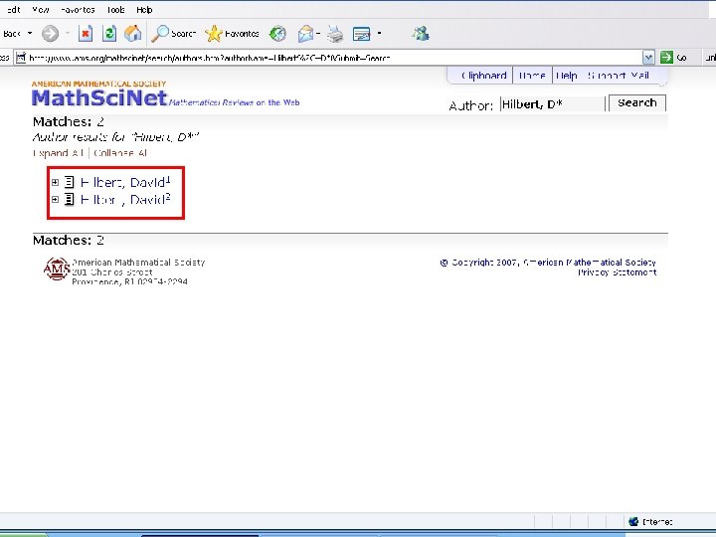Expand the Hilbert, David 1 entry
Viewport: 716px width, 537px height.
(x=56, y=182)
